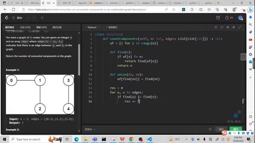Expand editor to fullscreen

click(x=240, y=27)
